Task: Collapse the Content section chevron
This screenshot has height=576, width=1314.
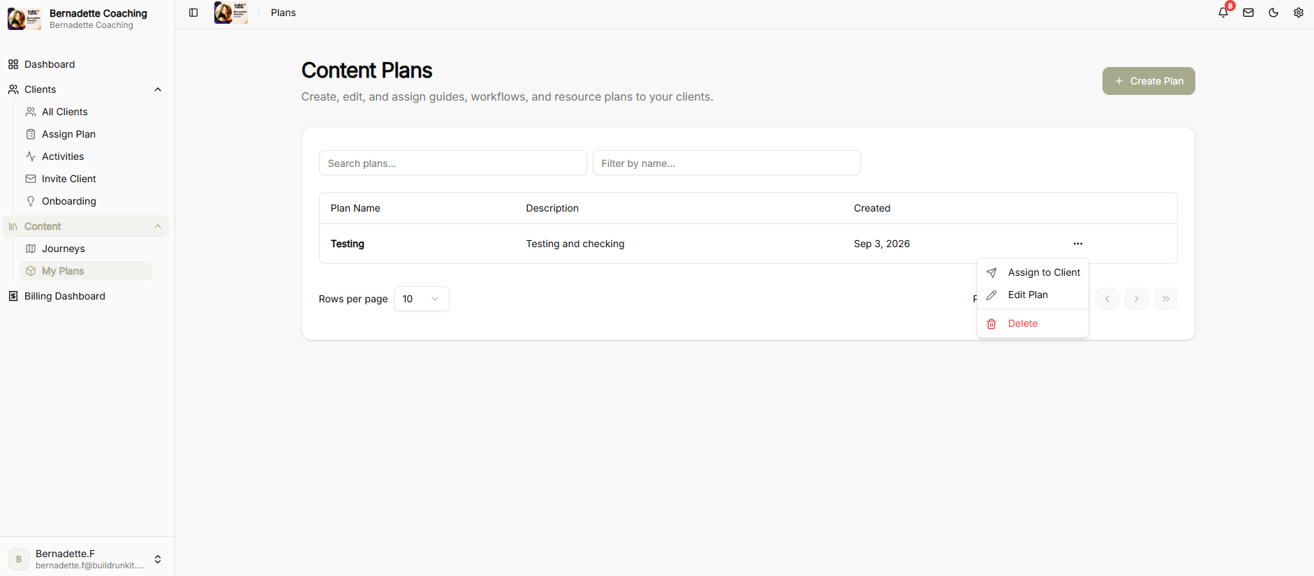Action: [x=158, y=226]
